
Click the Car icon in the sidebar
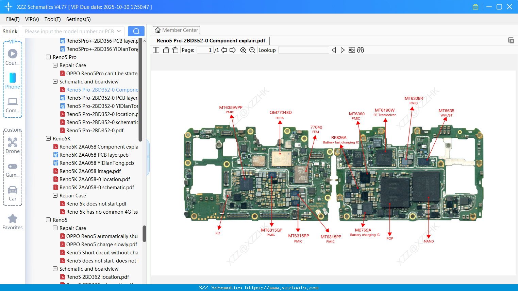(x=13, y=192)
